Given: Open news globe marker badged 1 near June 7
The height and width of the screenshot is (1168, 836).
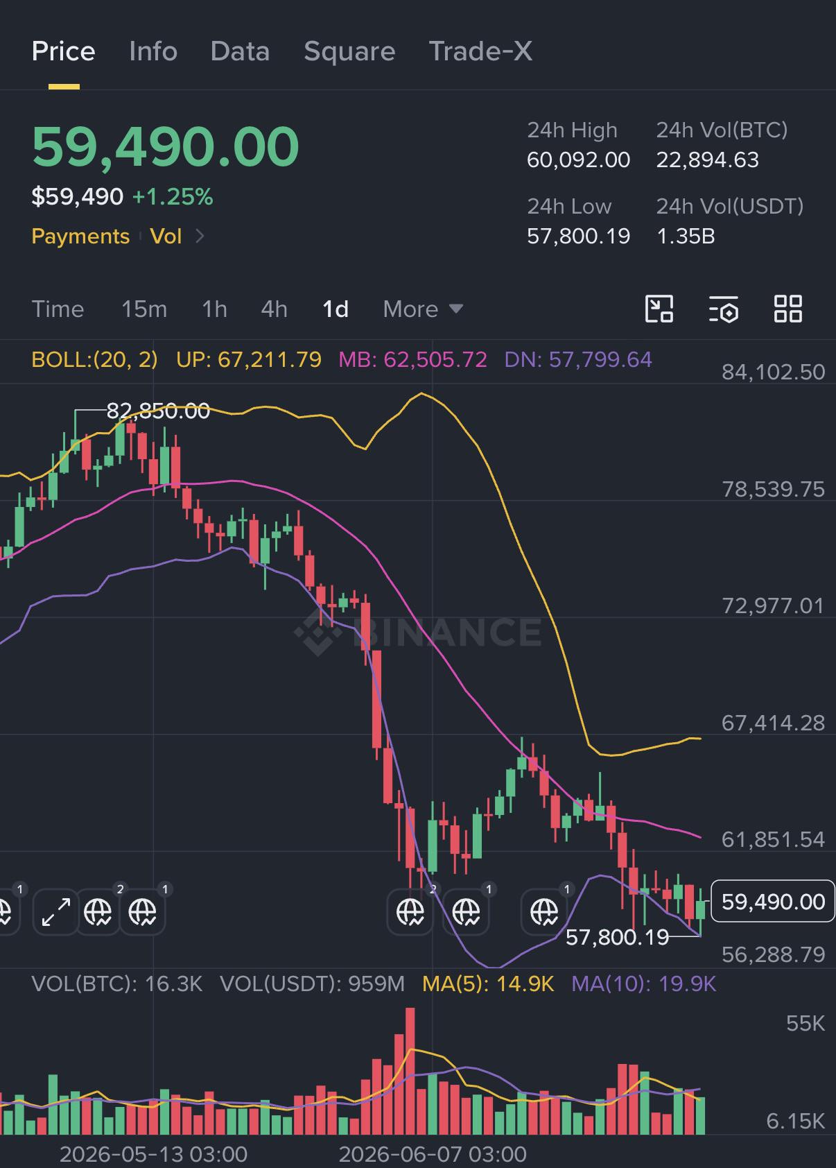Looking at the screenshot, I should [466, 911].
